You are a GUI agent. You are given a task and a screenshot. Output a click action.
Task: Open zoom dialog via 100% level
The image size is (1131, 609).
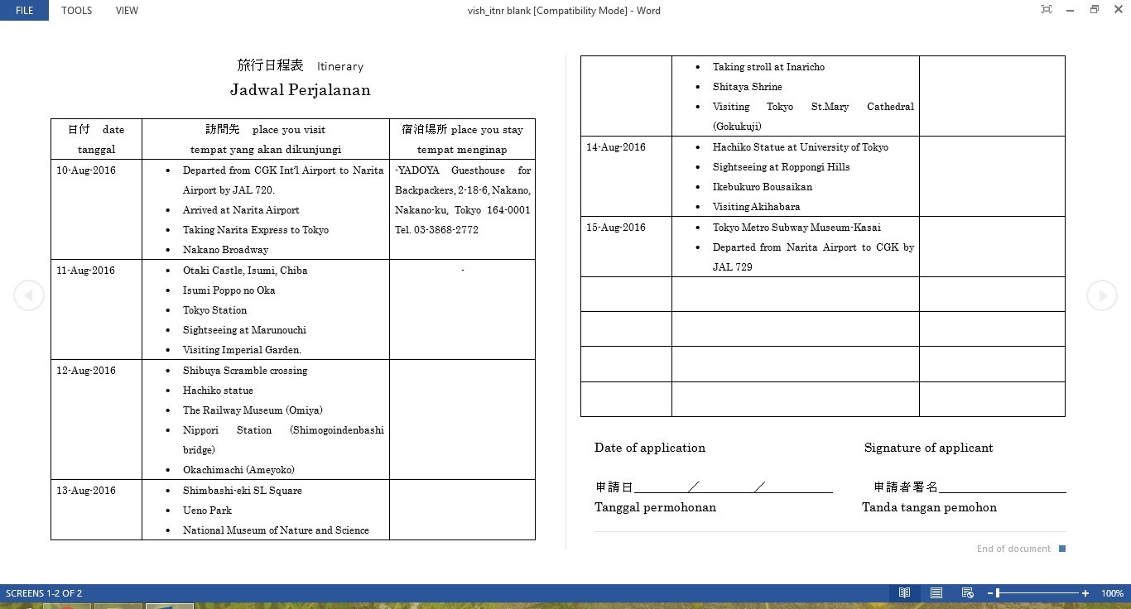coord(1112,593)
